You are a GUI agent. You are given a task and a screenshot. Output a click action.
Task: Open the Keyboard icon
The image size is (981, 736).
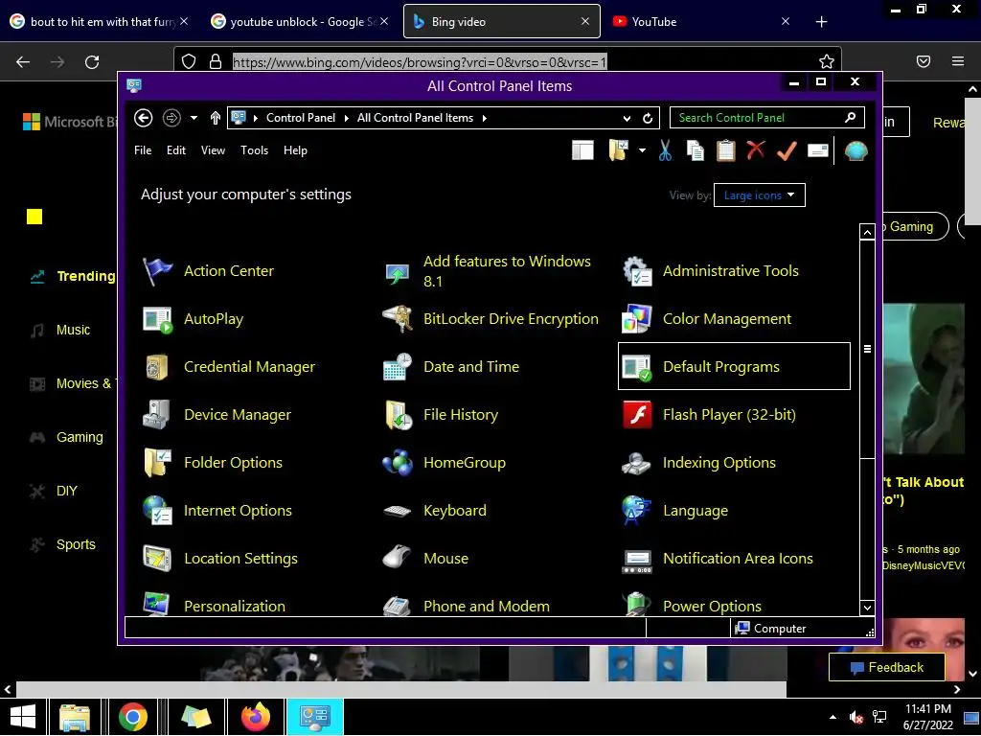(x=398, y=512)
